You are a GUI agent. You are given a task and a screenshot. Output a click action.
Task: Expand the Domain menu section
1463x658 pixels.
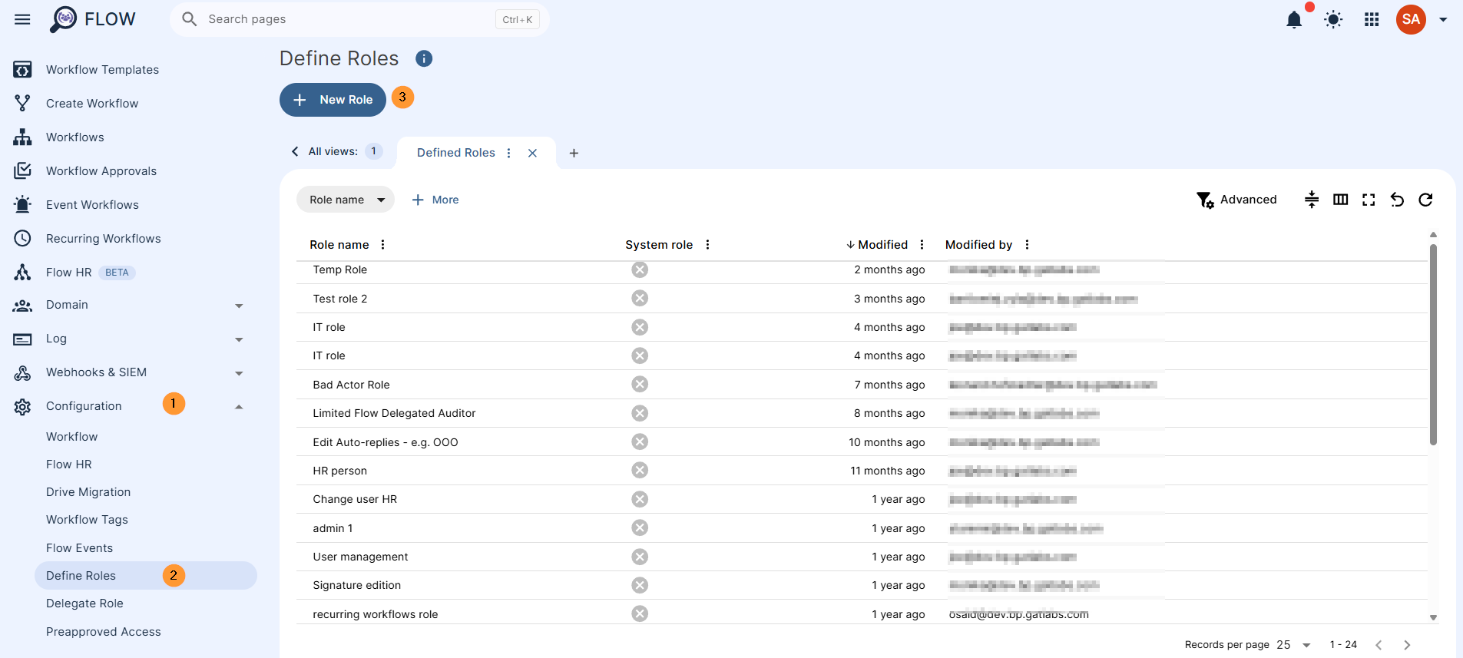pyautogui.click(x=239, y=306)
